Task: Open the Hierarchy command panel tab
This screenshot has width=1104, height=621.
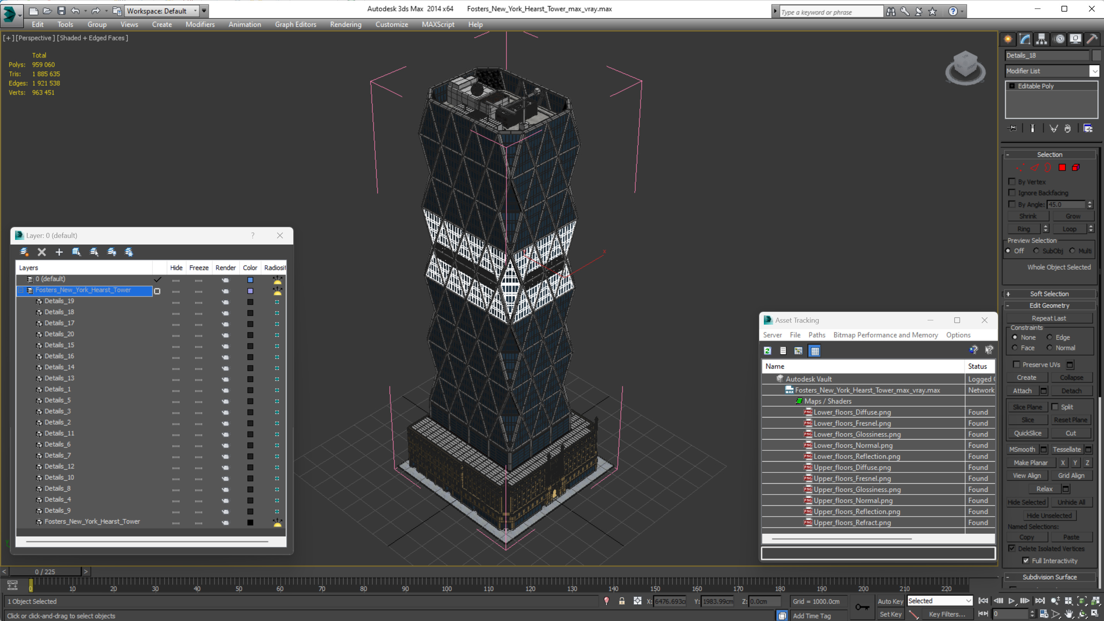Action: [1041, 39]
